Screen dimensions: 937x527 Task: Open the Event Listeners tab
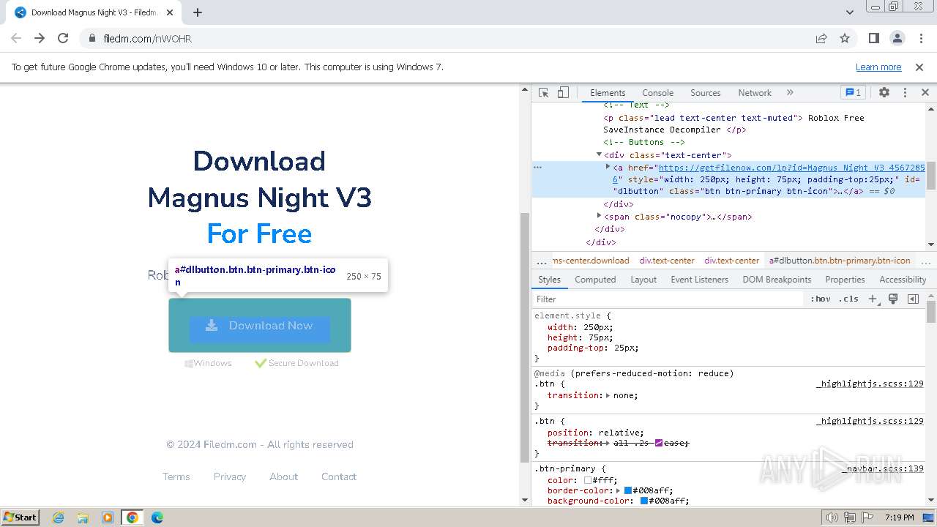point(700,280)
